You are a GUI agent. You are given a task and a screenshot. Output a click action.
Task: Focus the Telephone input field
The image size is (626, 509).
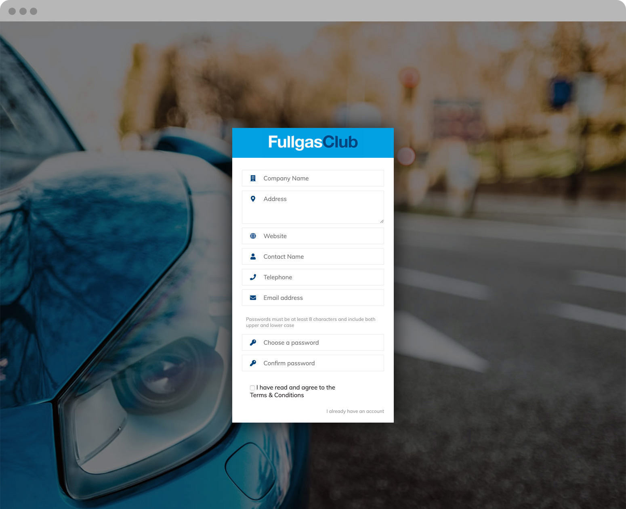313,277
